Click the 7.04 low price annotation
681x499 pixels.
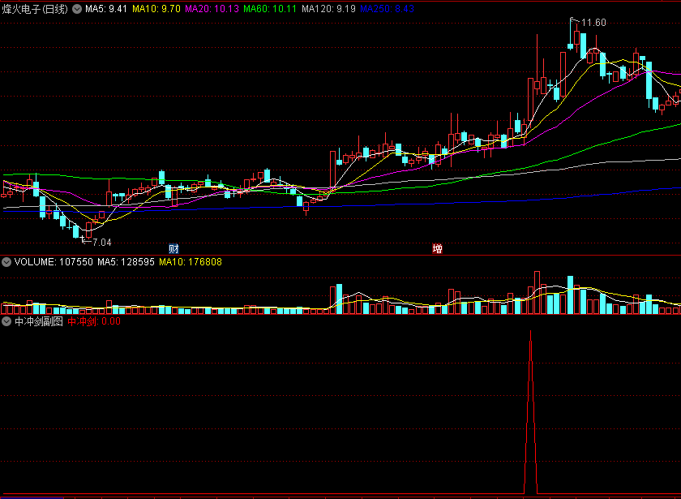pyautogui.click(x=102, y=243)
